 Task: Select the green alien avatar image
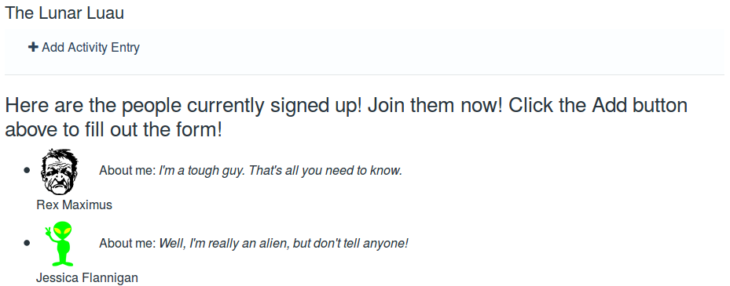(60, 244)
